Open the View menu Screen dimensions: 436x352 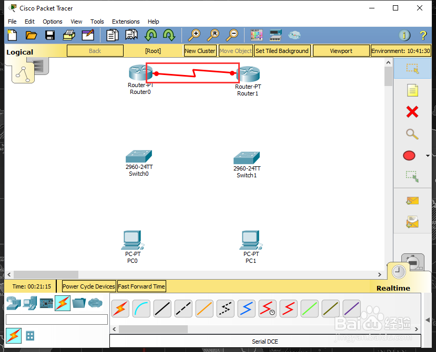click(76, 22)
